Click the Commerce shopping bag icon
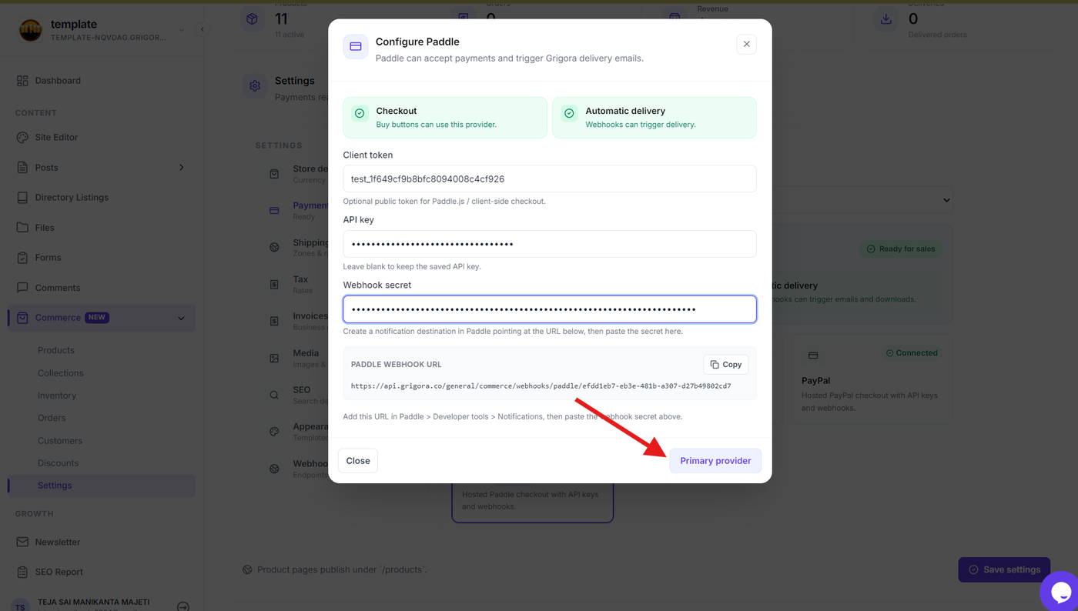Screen dimensions: 1078x611 pyautogui.click(x=22, y=318)
